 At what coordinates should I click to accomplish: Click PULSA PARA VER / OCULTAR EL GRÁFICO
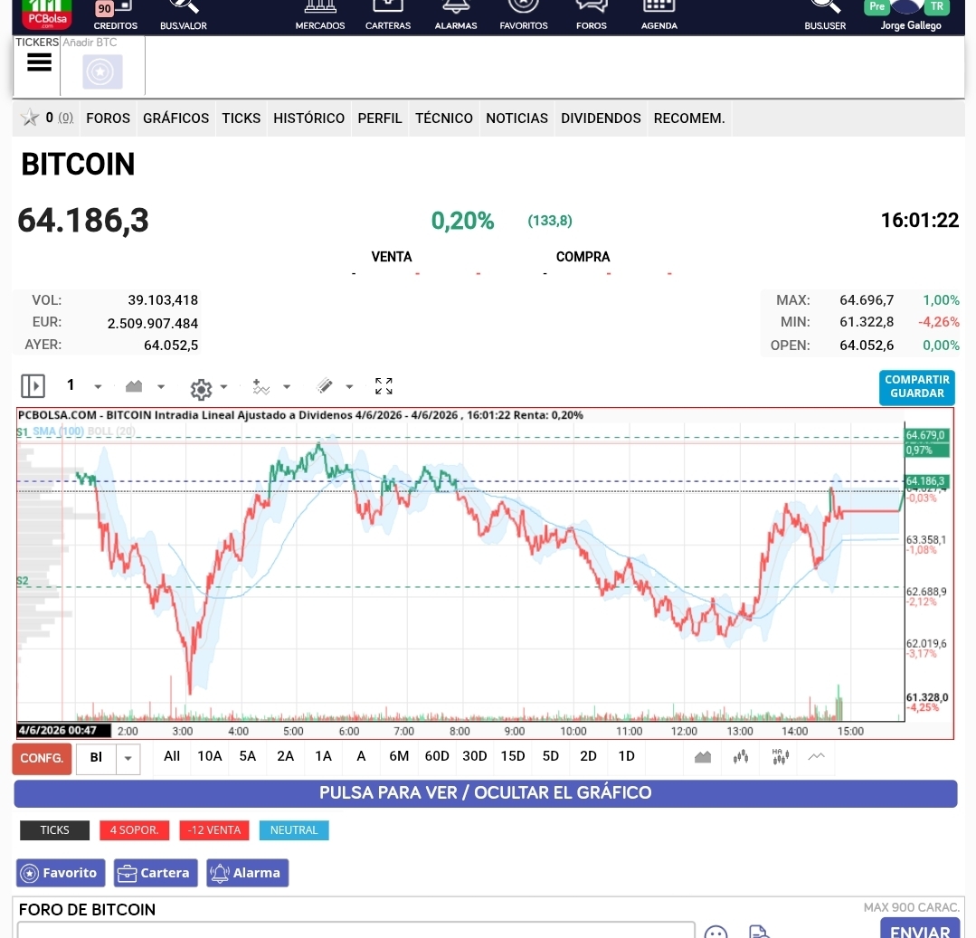point(486,793)
